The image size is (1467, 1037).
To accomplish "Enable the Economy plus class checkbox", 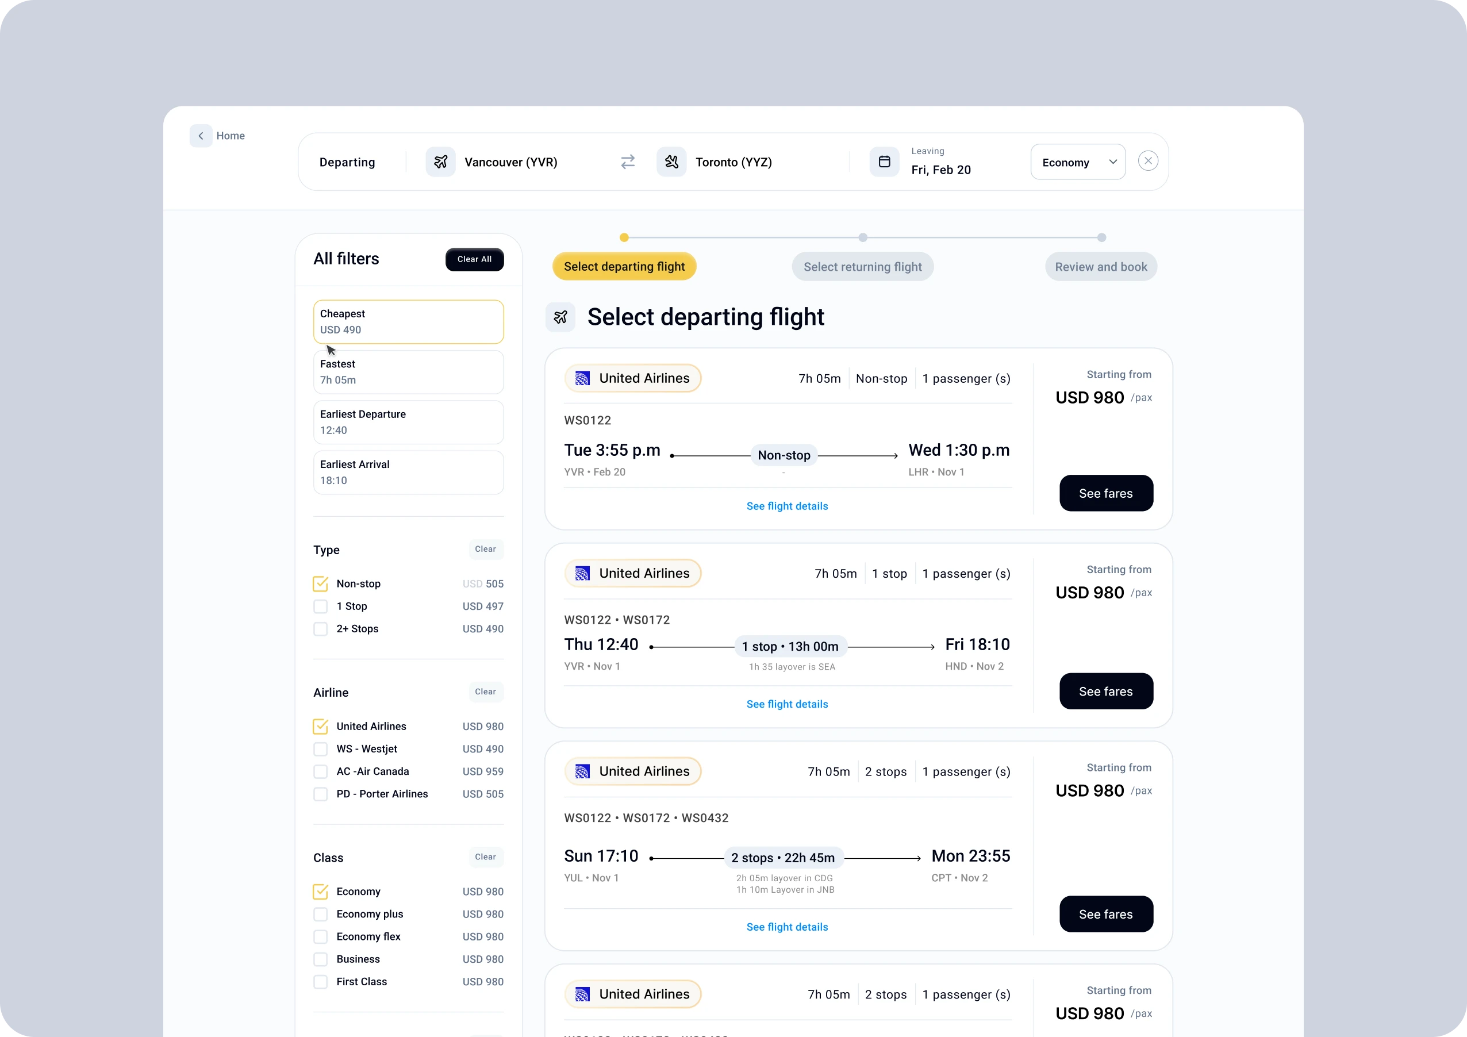I will point(321,915).
